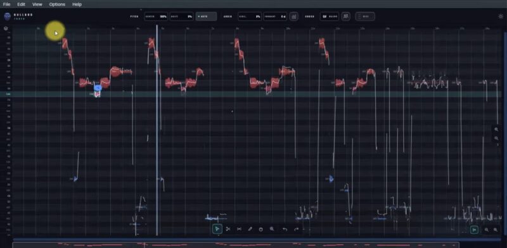Toggle the brightness theme icon at top right

click(x=501, y=16)
